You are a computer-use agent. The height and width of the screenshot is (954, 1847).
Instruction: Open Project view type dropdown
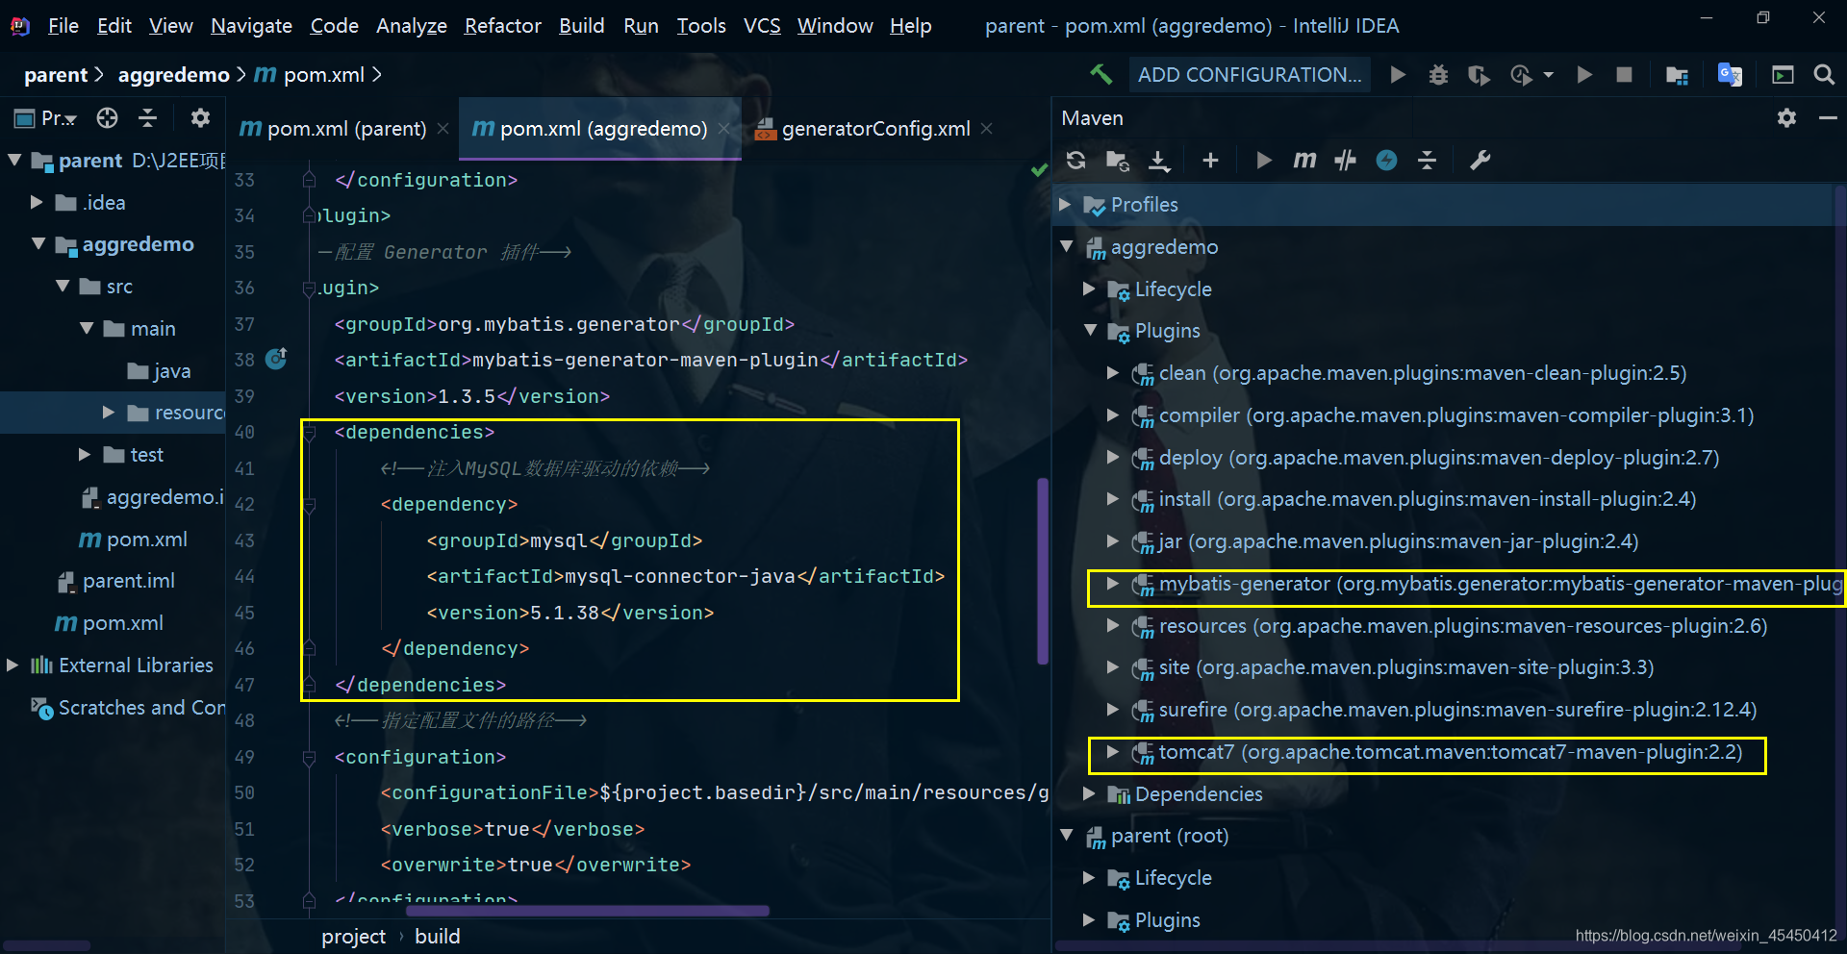click(45, 118)
